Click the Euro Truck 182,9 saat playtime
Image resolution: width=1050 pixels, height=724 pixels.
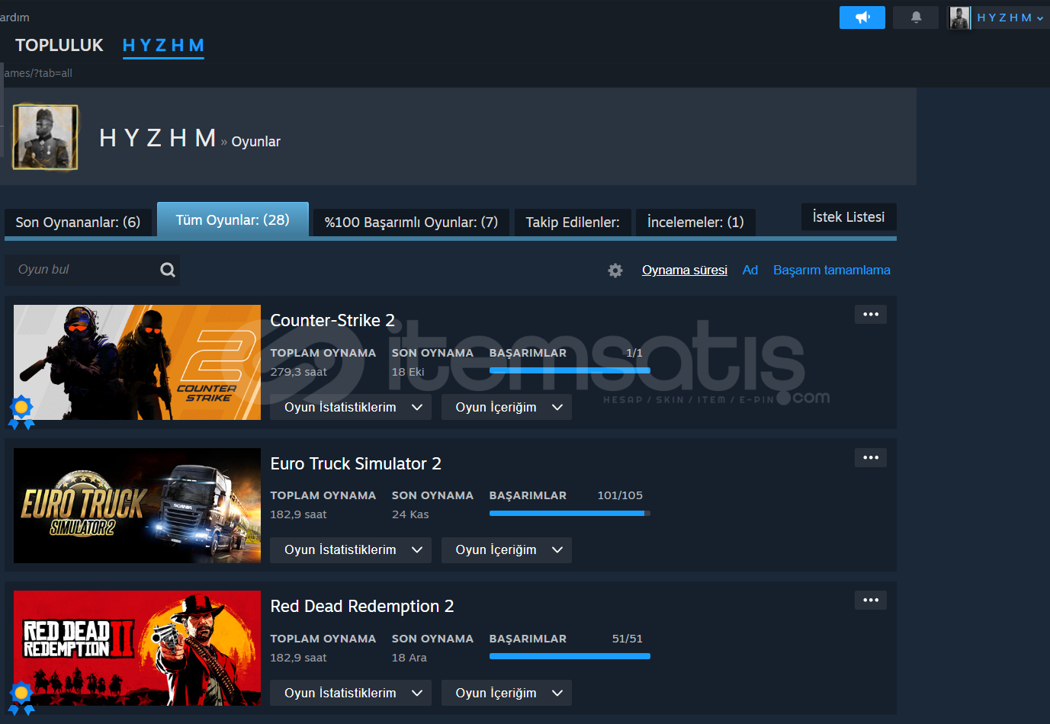pyautogui.click(x=298, y=514)
